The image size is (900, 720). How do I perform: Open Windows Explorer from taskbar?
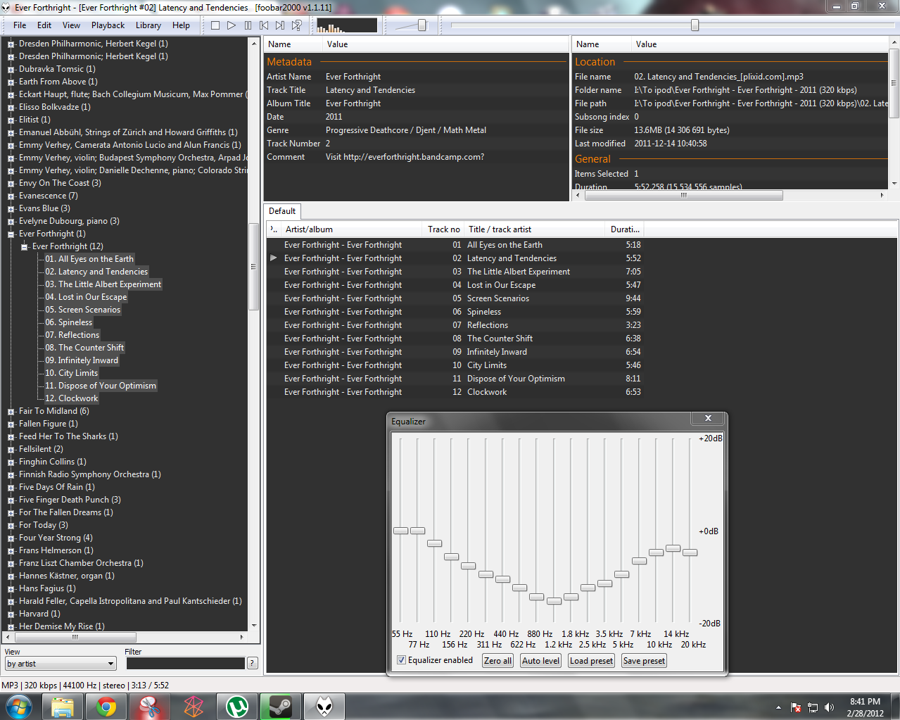pyautogui.click(x=63, y=707)
